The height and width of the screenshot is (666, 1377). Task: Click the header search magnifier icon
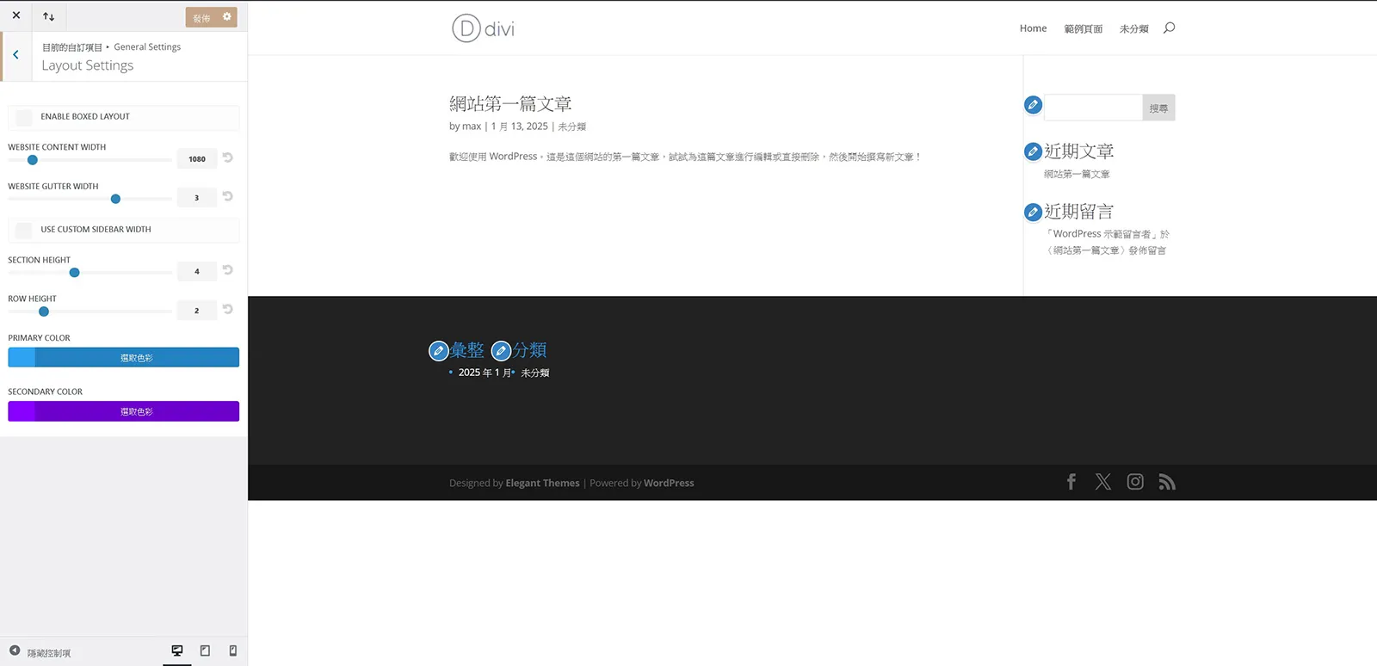click(x=1169, y=28)
